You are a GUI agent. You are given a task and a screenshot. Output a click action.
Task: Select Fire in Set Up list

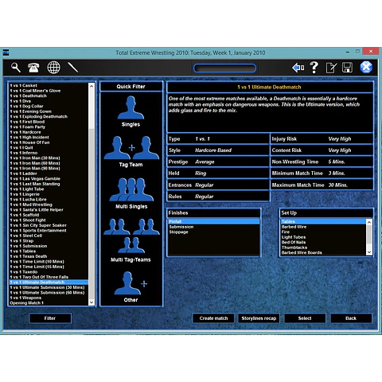324,232
